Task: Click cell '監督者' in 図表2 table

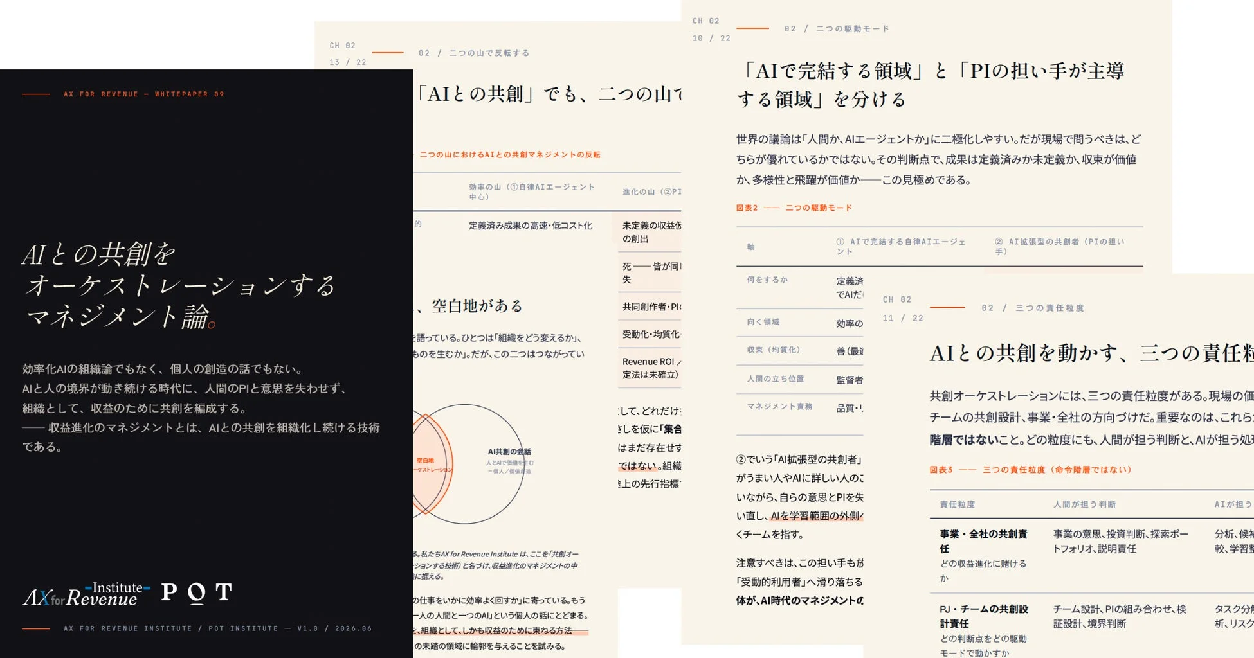Action: point(850,380)
